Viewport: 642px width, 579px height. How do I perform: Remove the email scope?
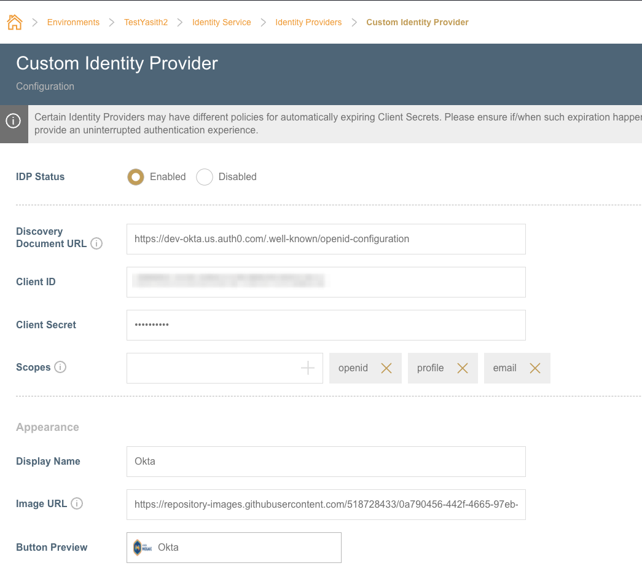pos(534,368)
